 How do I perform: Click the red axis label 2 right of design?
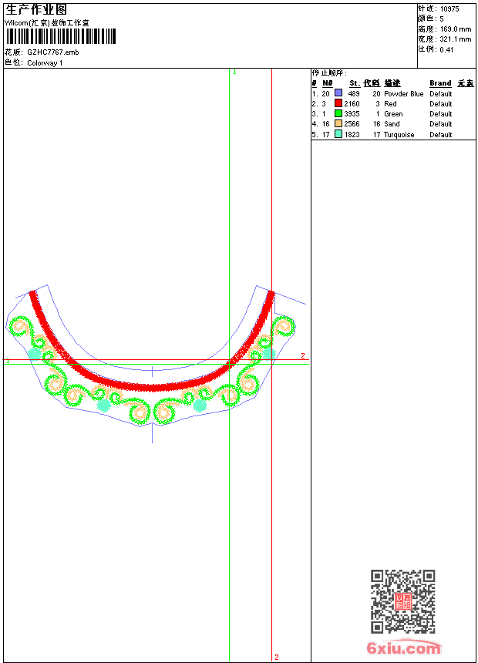[303, 355]
